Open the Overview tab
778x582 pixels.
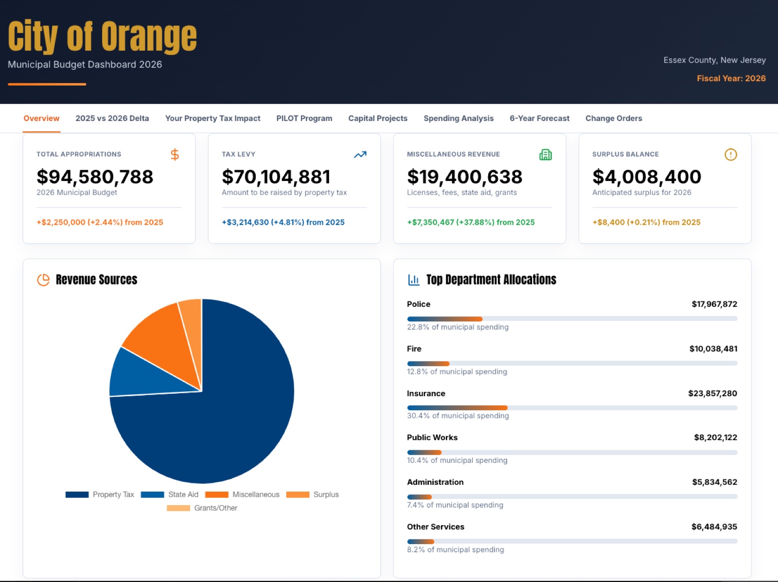[x=41, y=118]
